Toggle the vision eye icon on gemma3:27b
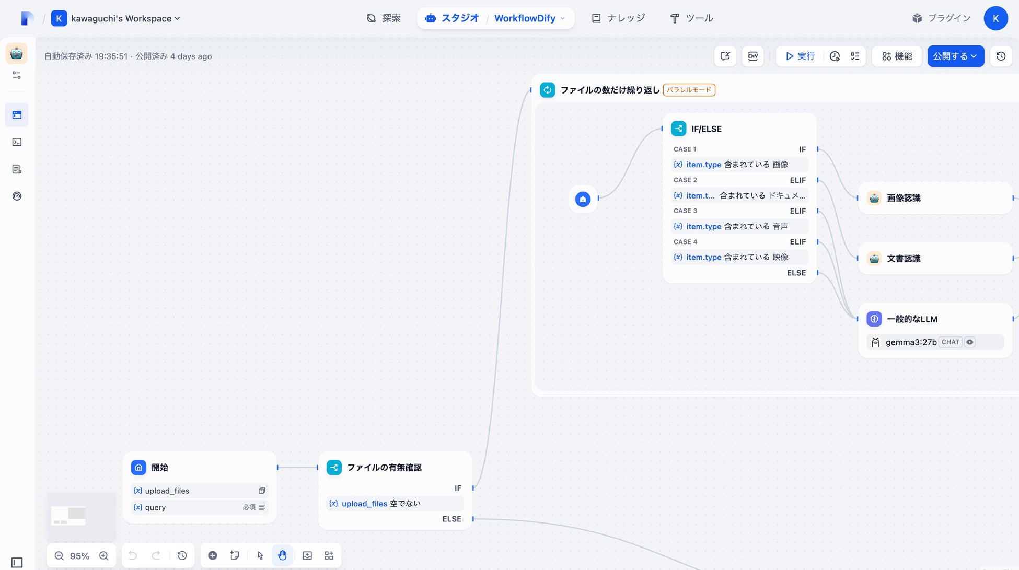1019x570 pixels. click(x=970, y=342)
